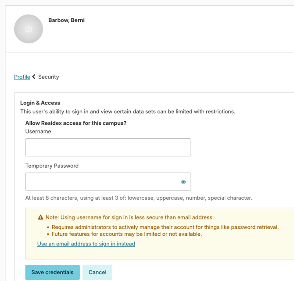Click the warning triangle icon in the note

[x=40, y=217]
